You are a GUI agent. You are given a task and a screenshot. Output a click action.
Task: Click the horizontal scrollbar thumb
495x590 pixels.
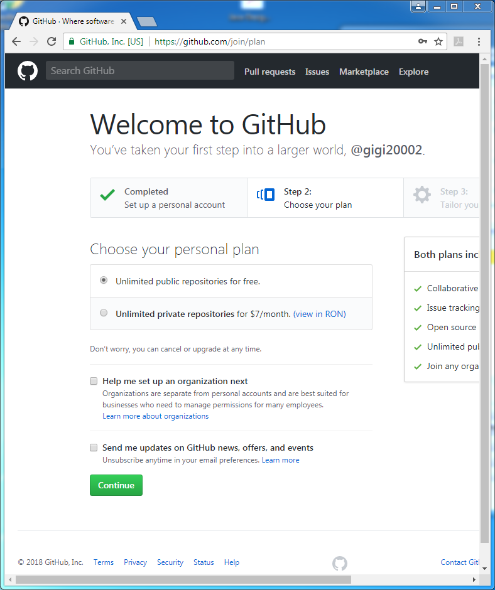pos(183,579)
